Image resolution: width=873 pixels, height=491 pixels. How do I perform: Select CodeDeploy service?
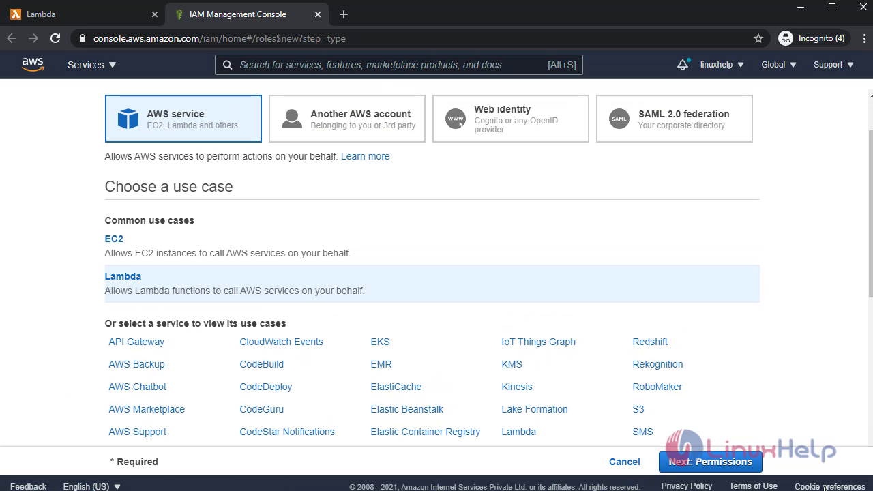[x=265, y=387]
